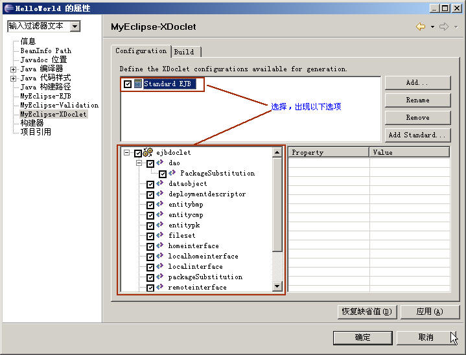This screenshot has height=355, width=466.
Task: Click the Property column header
Action: point(329,152)
